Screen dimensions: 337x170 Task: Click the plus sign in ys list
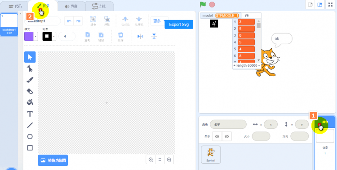pyautogui.click(x=234, y=65)
